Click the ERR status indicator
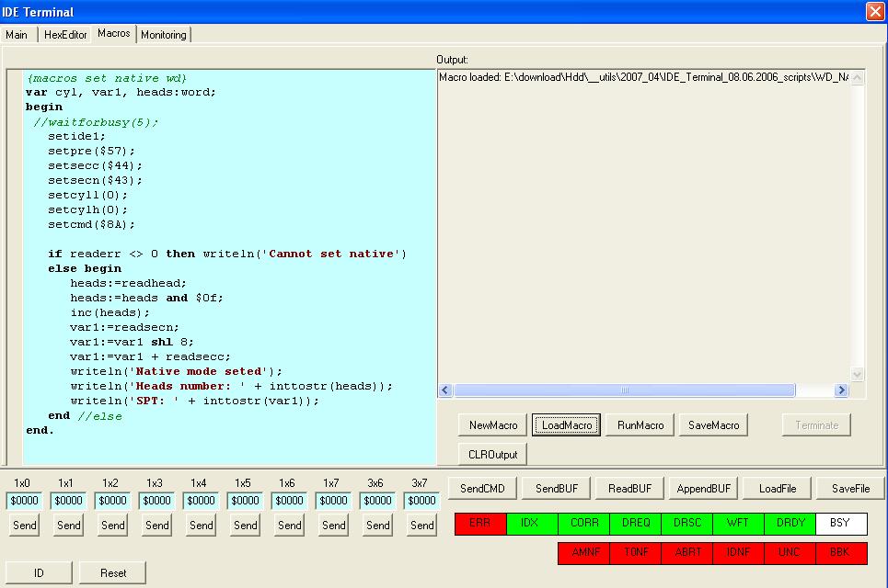Viewport: 888px width, 588px height. click(480, 524)
